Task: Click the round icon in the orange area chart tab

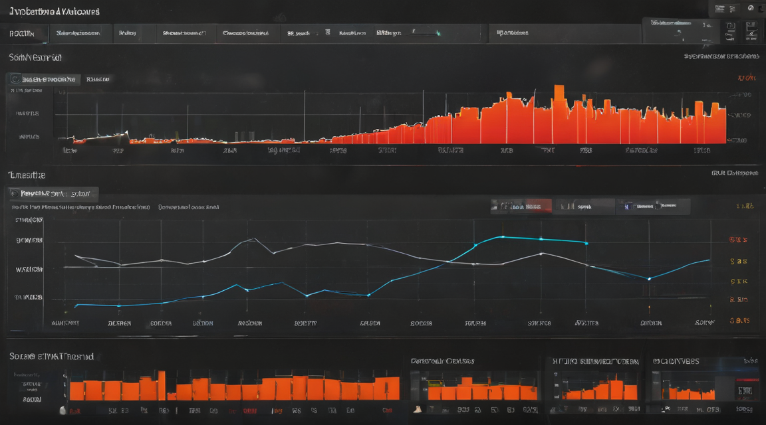Action: tap(16, 79)
